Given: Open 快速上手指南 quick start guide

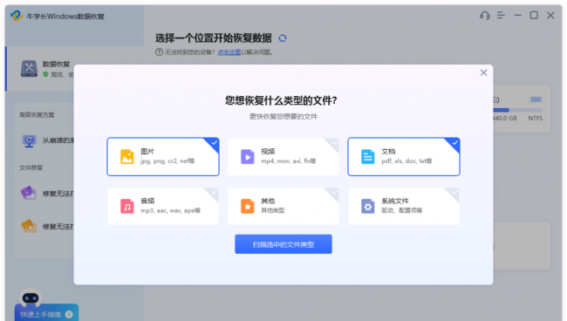Looking at the screenshot, I should (x=46, y=314).
